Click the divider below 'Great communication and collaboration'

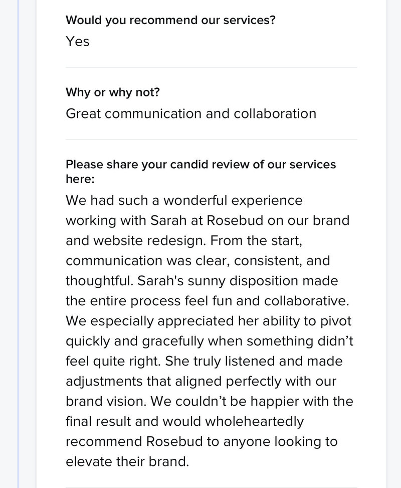[x=211, y=140]
